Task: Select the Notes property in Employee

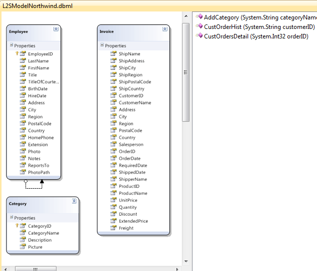Action: pyautogui.click(x=34, y=158)
